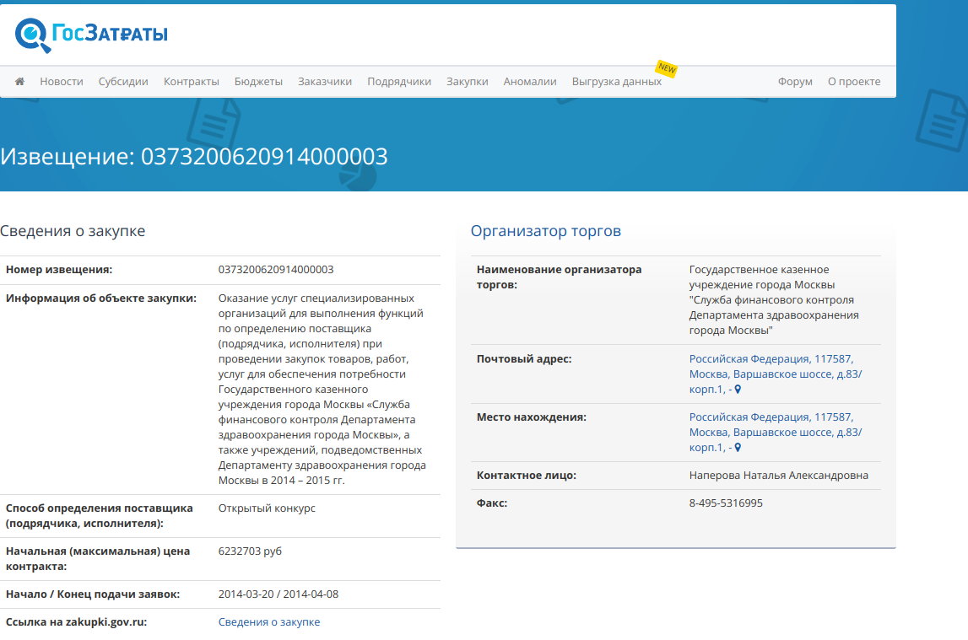Follow the Сведения о закупке link
The image size is (968, 640).
(269, 622)
